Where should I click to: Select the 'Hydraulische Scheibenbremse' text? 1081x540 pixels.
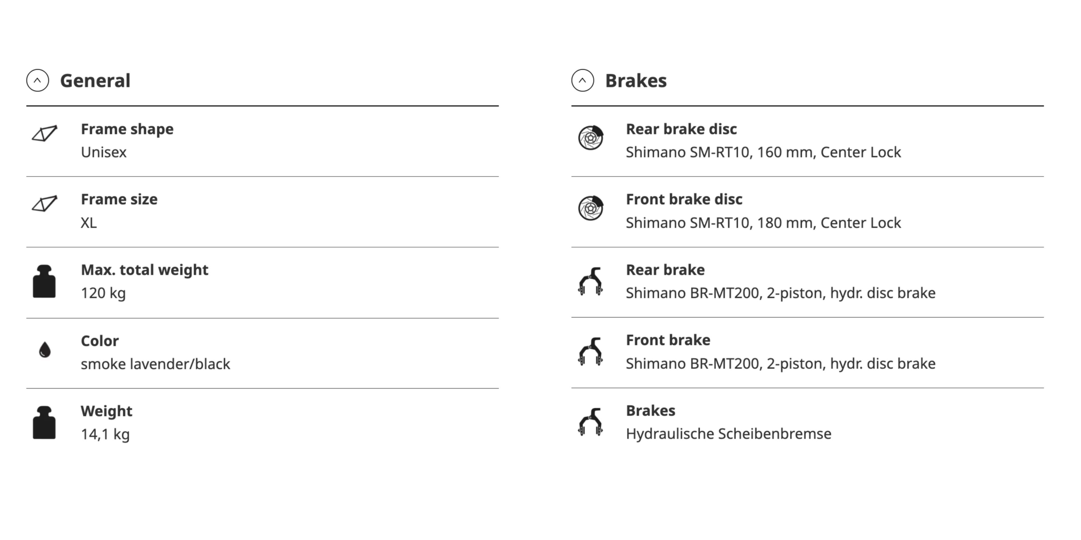click(x=728, y=434)
